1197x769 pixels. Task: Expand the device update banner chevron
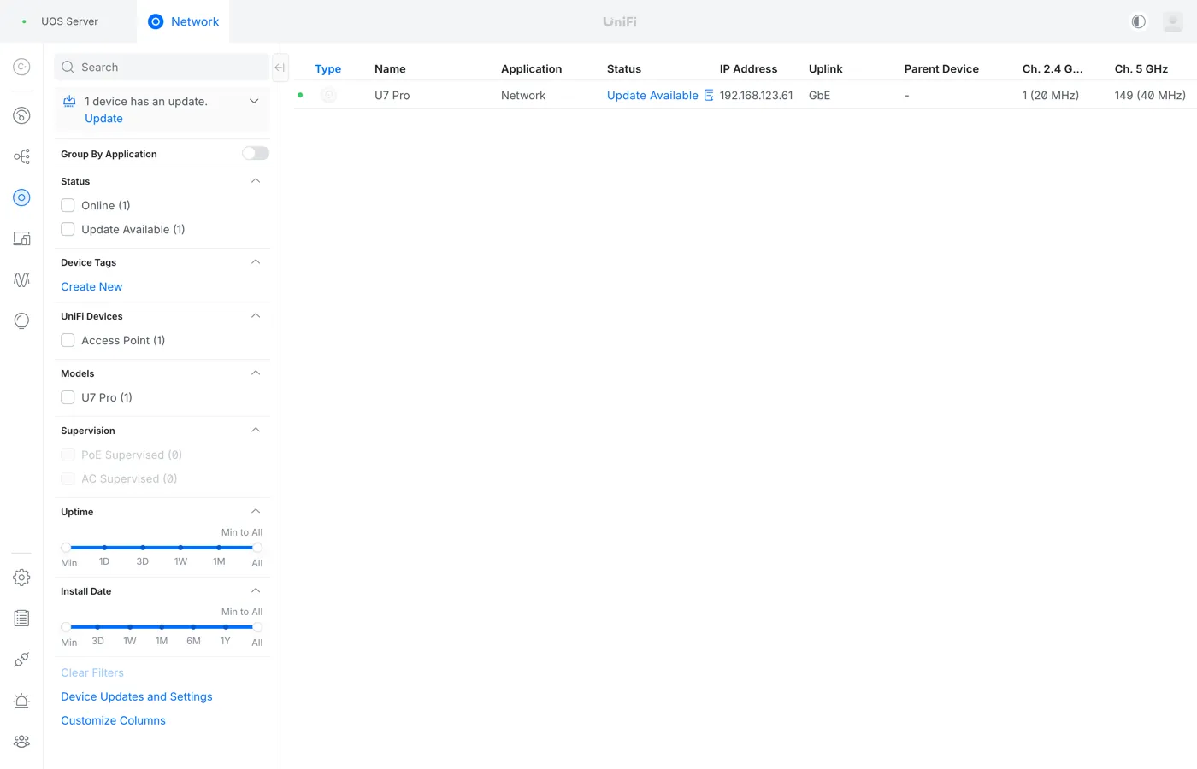click(254, 101)
